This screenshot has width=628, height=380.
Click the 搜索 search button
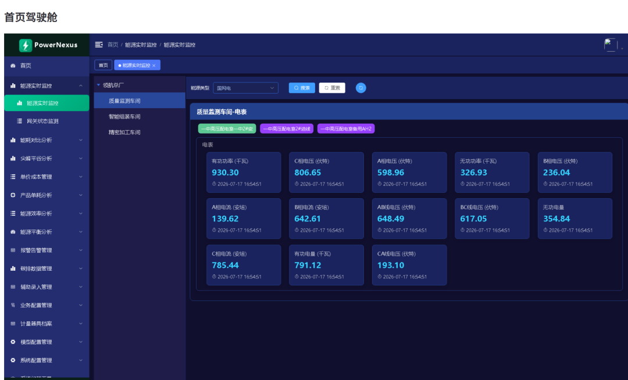302,88
